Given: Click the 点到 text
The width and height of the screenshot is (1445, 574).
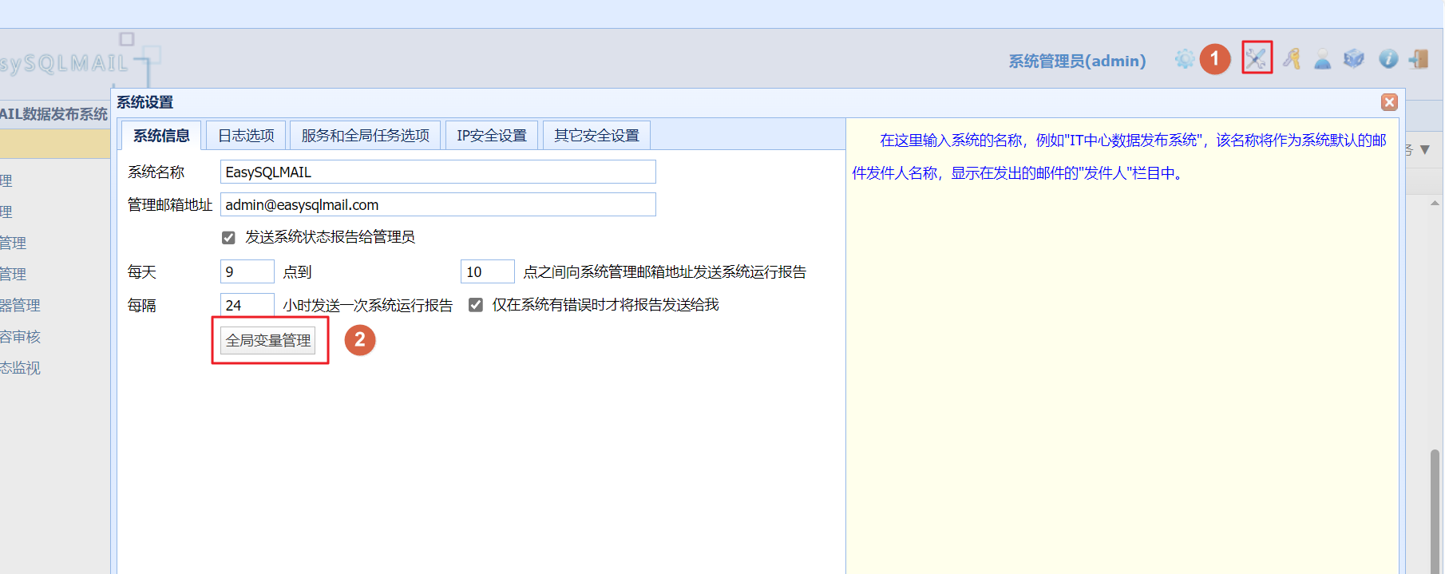Looking at the screenshot, I should [x=297, y=272].
